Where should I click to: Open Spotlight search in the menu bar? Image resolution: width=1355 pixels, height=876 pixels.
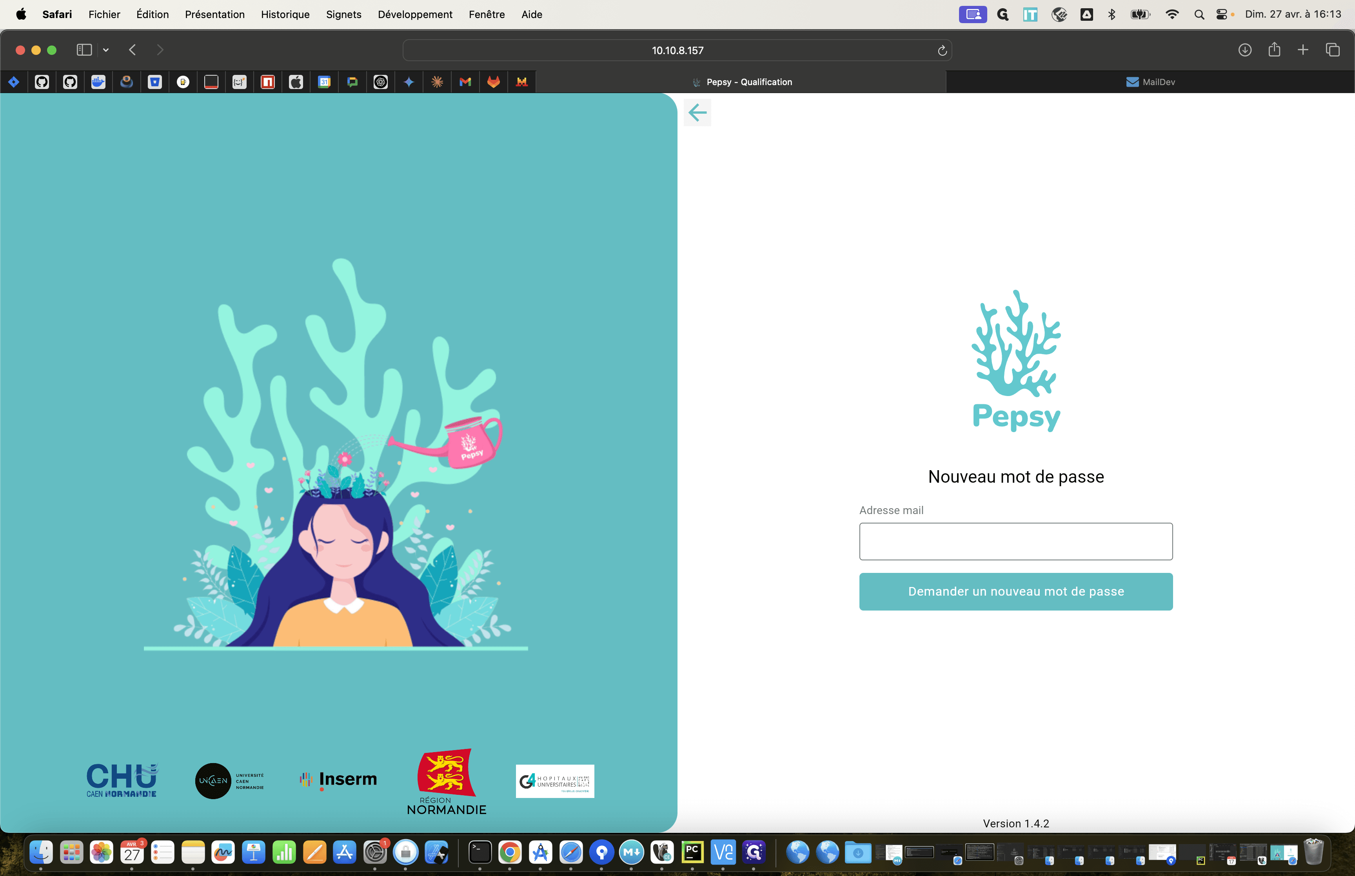(x=1199, y=15)
